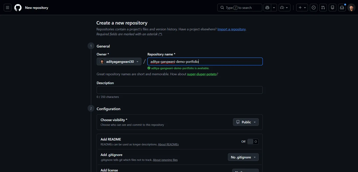Open the Create new plus menu
Image resolution: width=358 pixels, height=172 pixels.
pyautogui.click(x=302, y=8)
